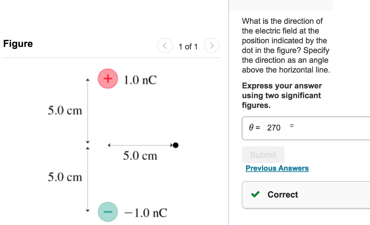This screenshot has height=225, width=370.
Task: Click the 1.0 nC charge label
Action: coord(140,80)
